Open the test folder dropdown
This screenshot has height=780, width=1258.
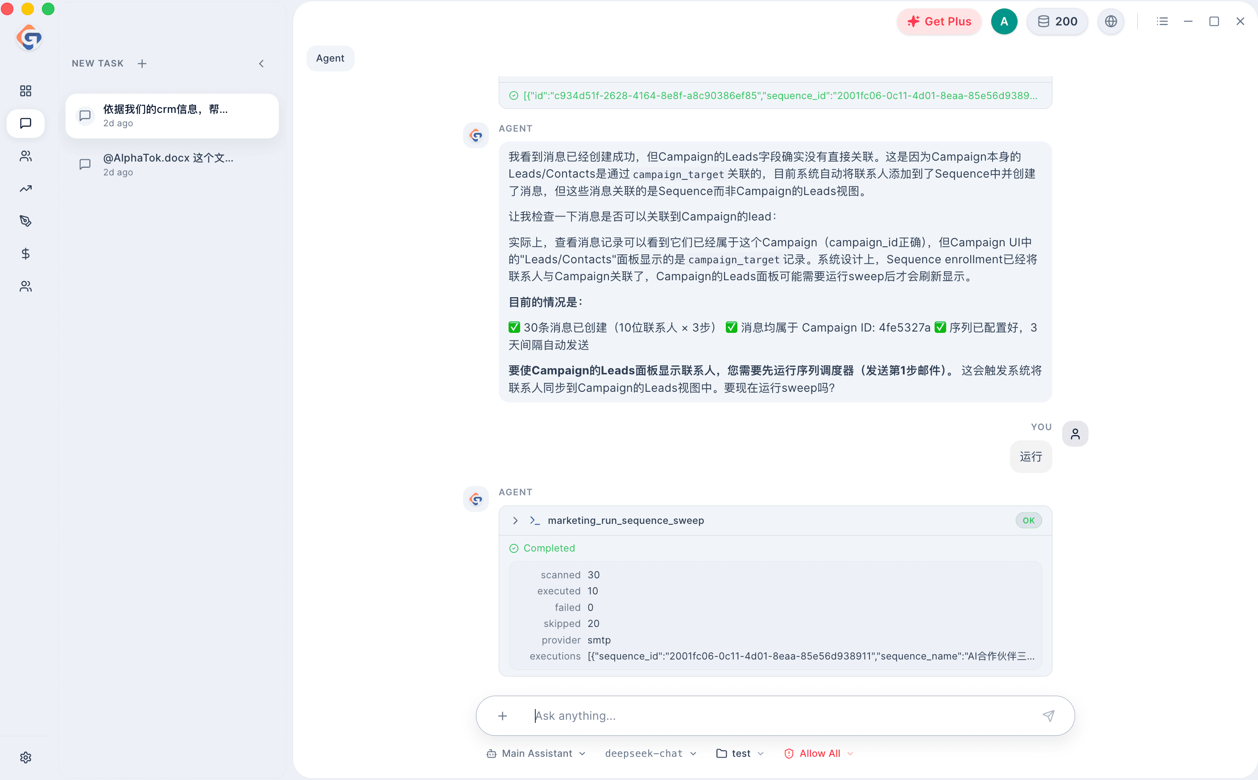pos(741,753)
